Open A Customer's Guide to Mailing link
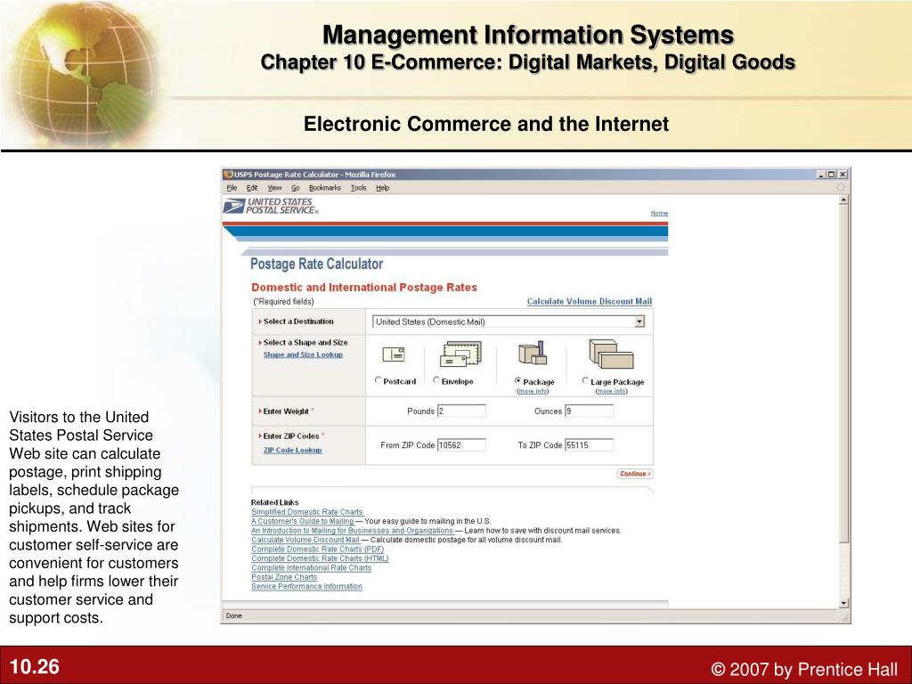 303,521
